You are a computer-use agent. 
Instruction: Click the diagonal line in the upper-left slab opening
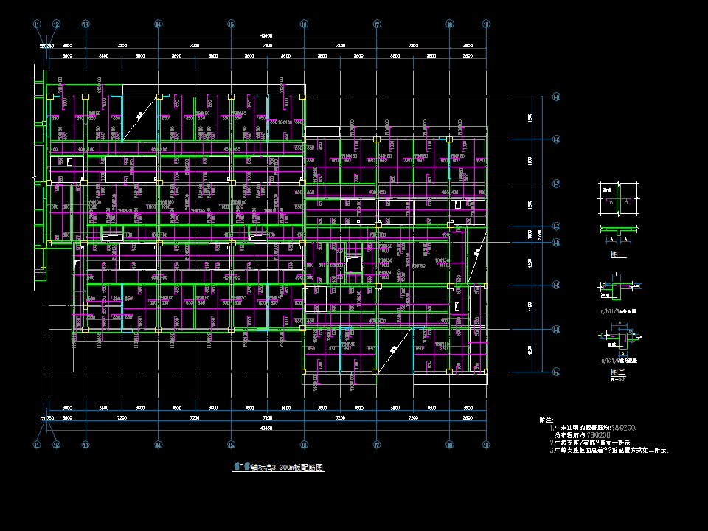pos(139,118)
